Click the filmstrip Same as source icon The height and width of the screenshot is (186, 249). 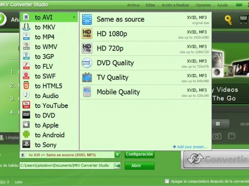pos(87,20)
